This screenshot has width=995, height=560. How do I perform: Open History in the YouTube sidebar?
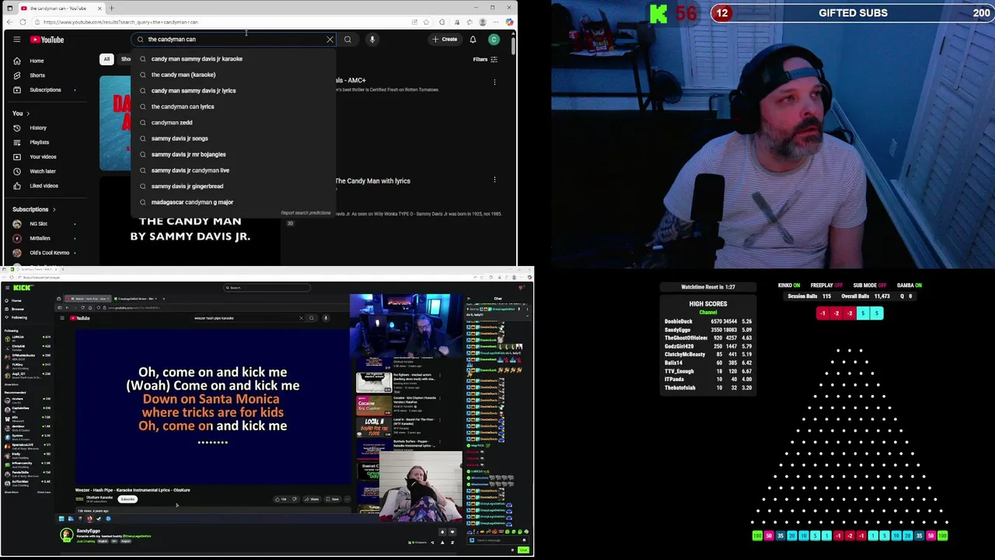37,128
